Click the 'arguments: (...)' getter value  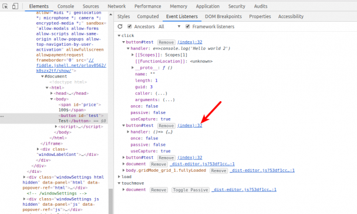(169, 99)
